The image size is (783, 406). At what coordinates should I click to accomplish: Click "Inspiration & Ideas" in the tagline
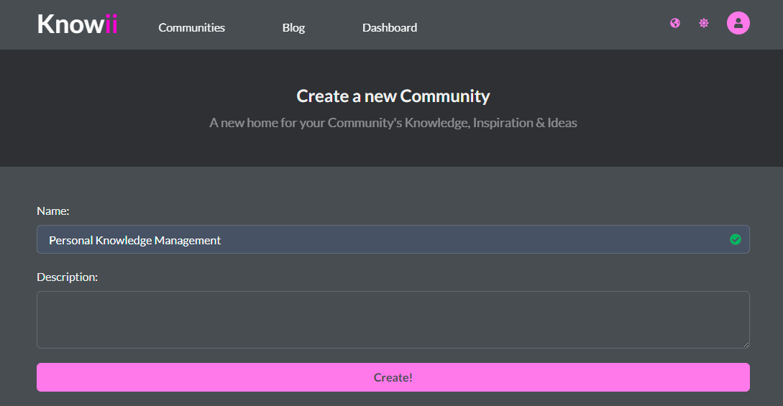click(x=525, y=123)
